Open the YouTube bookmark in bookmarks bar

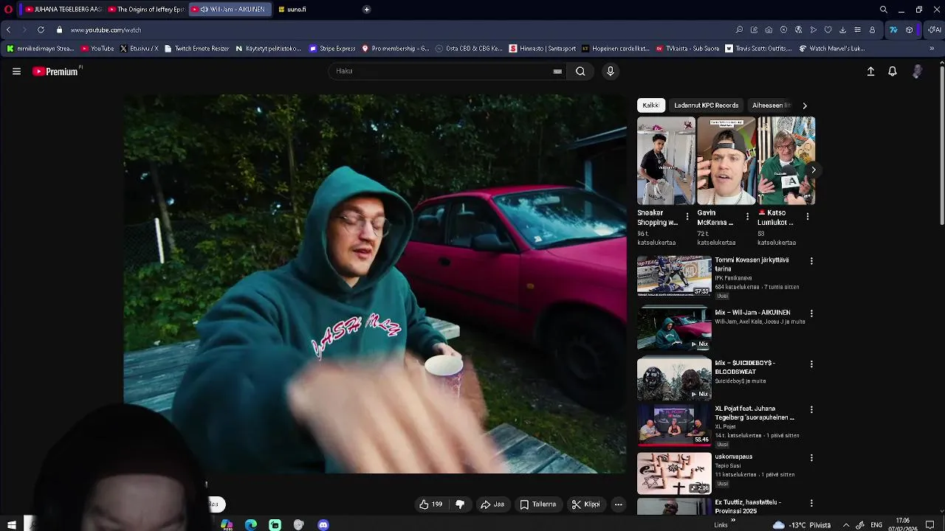(x=97, y=49)
